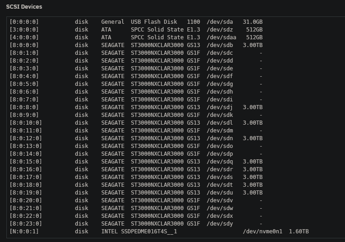Select the /dev/sdaa 512GB disk line
This screenshot has width=345, height=242.
[x=136, y=37]
